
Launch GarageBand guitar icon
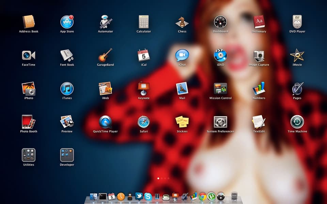(x=105, y=55)
